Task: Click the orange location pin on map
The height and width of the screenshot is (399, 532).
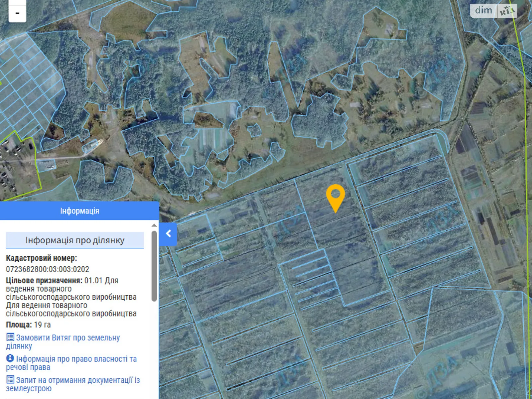Action: pyautogui.click(x=335, y=197)
